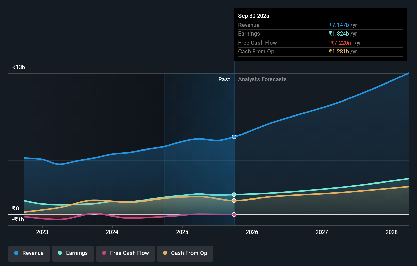Click the Sep 30 2025 tooltip header
417x266 pixels.
[x=254, y=16]
